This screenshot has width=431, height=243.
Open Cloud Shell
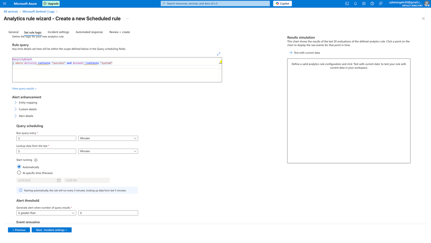click(347, 3)
